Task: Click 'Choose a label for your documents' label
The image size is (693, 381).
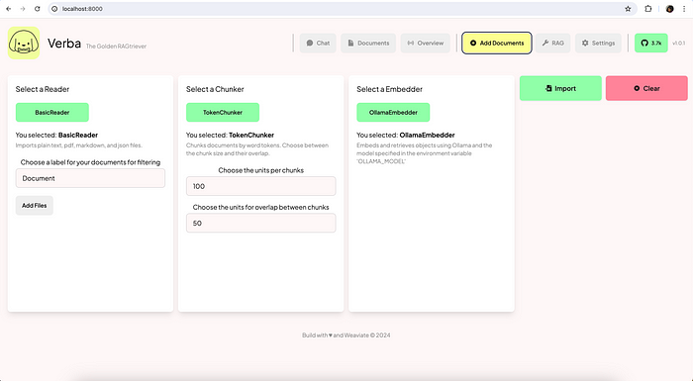Action: [x=90, y=162]
